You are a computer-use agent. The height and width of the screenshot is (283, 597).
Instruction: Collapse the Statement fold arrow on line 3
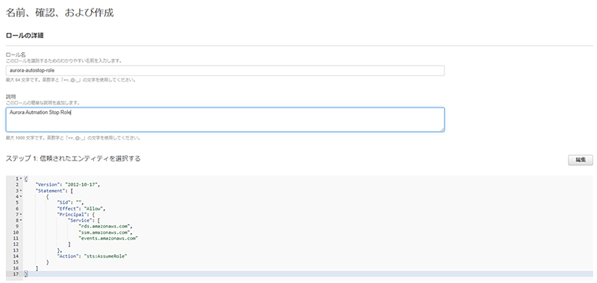coord(21,190)
